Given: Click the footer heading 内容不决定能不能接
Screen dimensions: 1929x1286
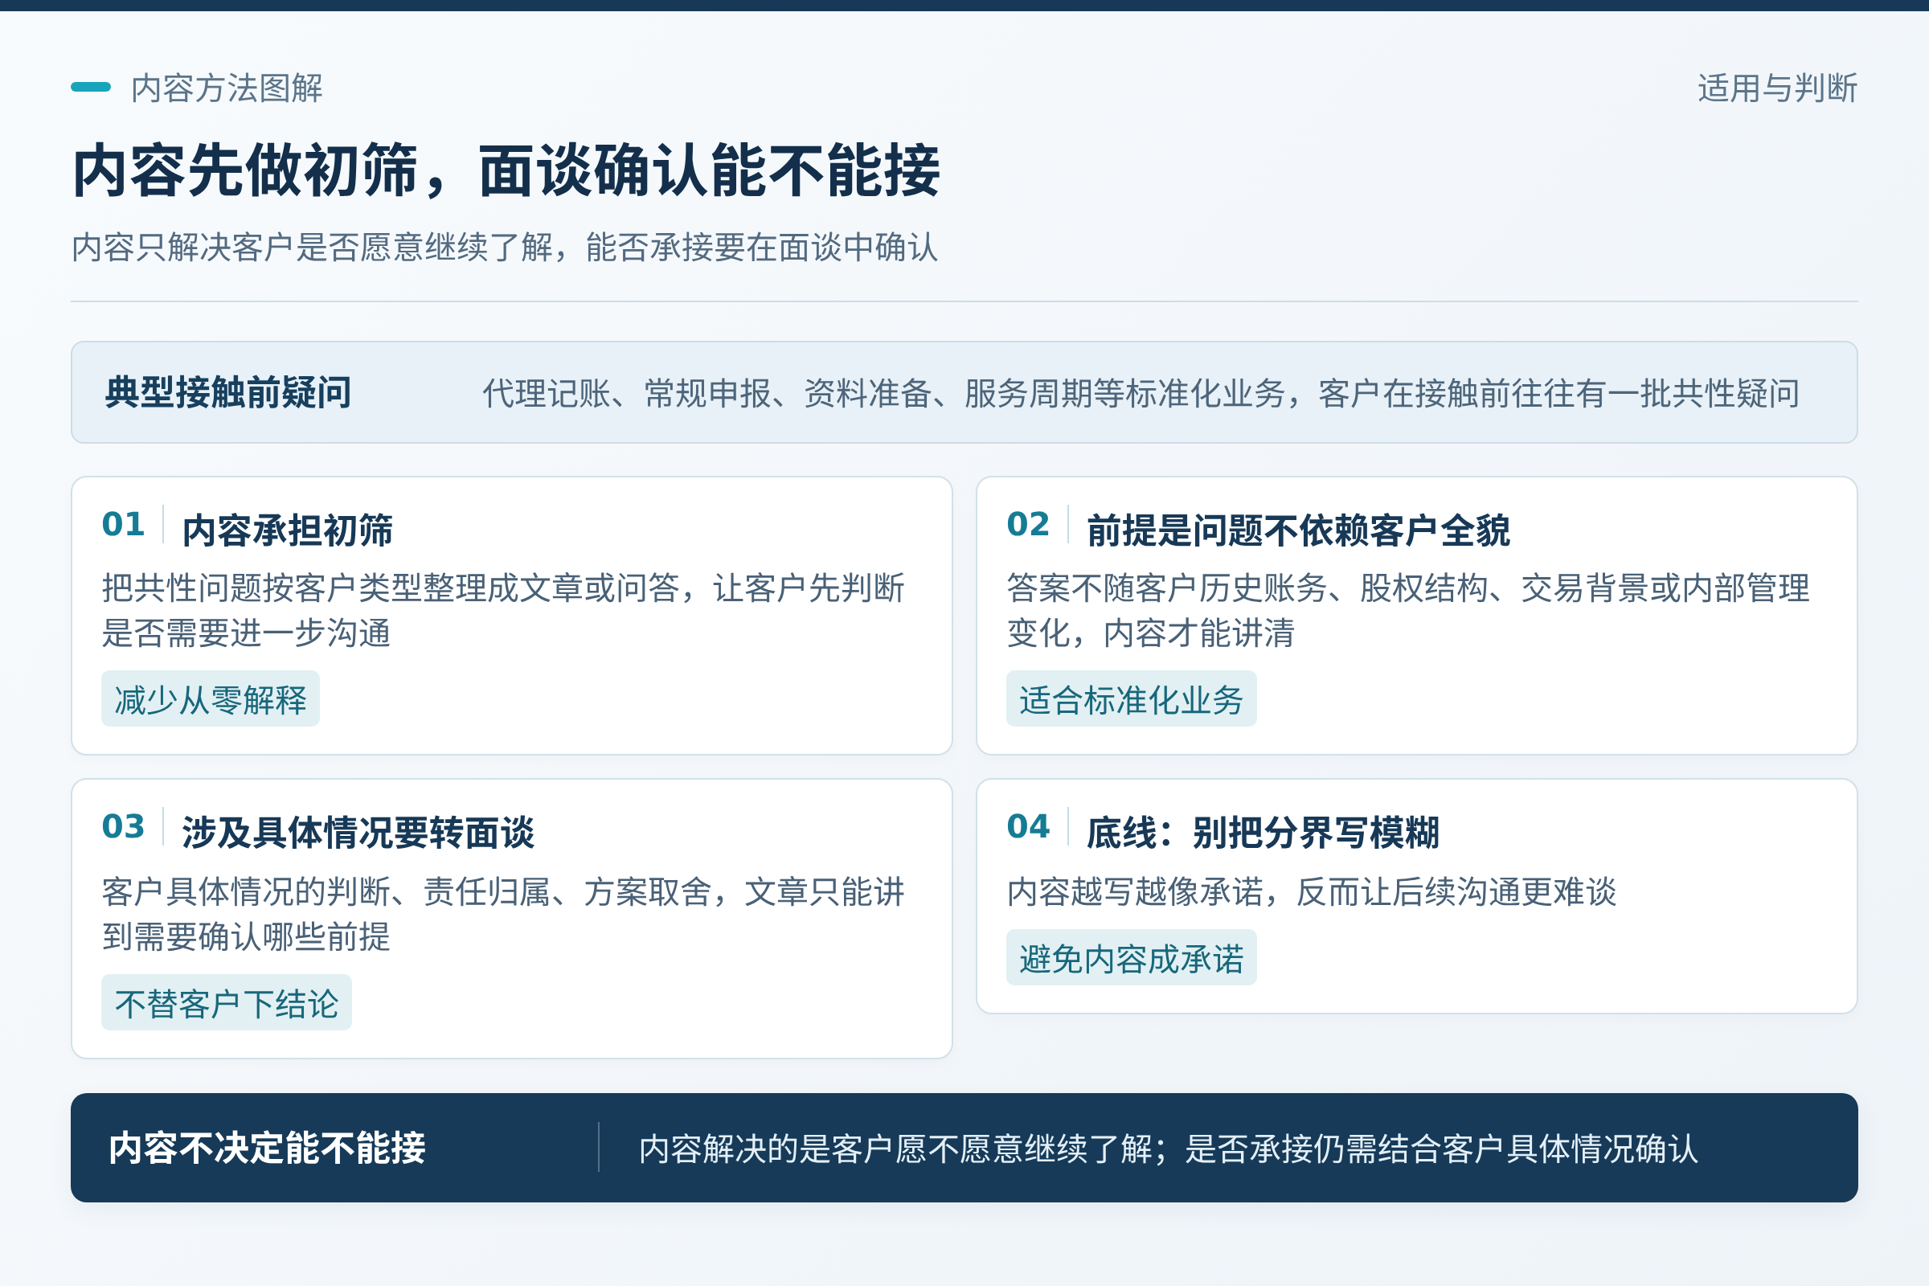Looking at the screenshot, I should tap(268, 1148).
